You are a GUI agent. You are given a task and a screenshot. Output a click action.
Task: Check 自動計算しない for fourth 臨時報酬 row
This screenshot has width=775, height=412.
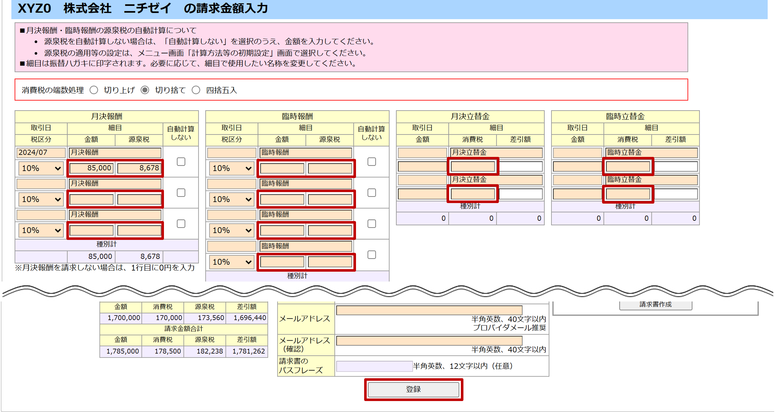pyautogui.click(x=371, y=255)
